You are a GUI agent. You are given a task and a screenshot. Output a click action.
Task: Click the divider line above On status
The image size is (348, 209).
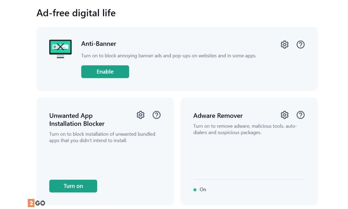point(249,179)
